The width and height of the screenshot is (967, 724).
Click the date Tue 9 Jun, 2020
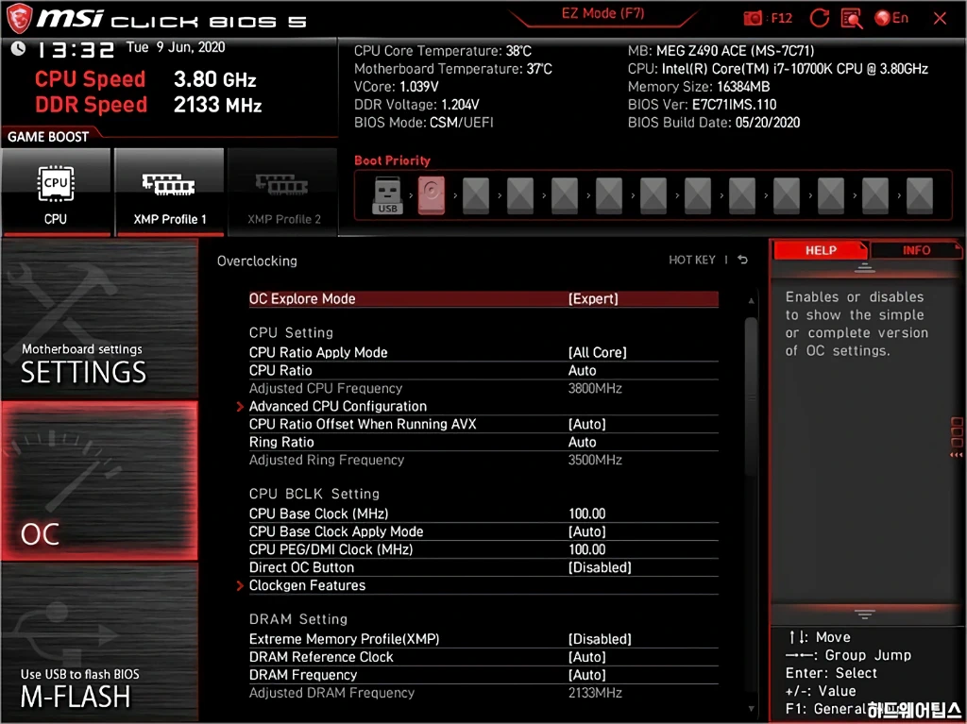coord(176,47)
